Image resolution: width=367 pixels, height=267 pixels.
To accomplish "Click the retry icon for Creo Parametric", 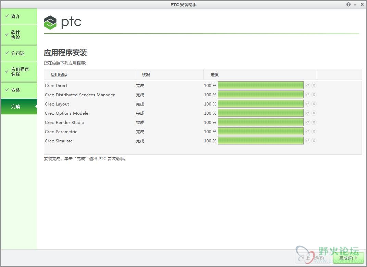I will click(x=308, y=131).
